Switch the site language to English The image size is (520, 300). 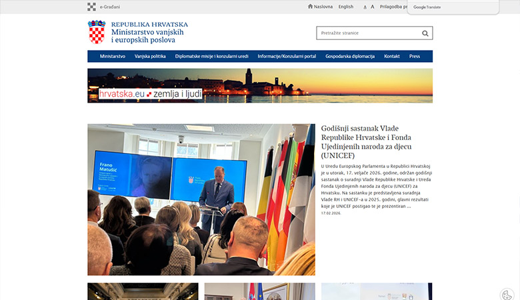346,7
